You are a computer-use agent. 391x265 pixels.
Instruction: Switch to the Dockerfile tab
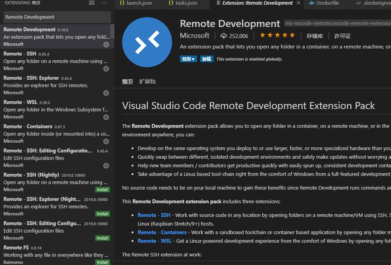coord(327,3)
